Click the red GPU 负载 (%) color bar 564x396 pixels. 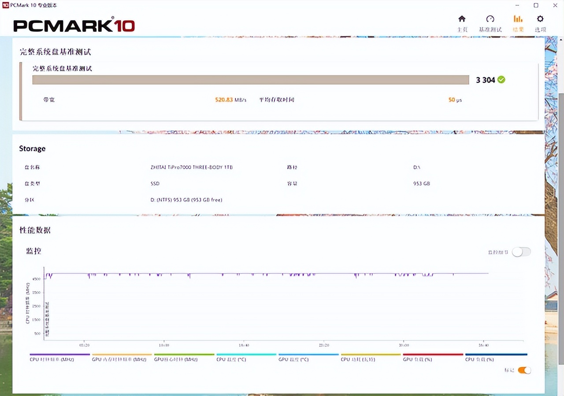coord(432,354)
